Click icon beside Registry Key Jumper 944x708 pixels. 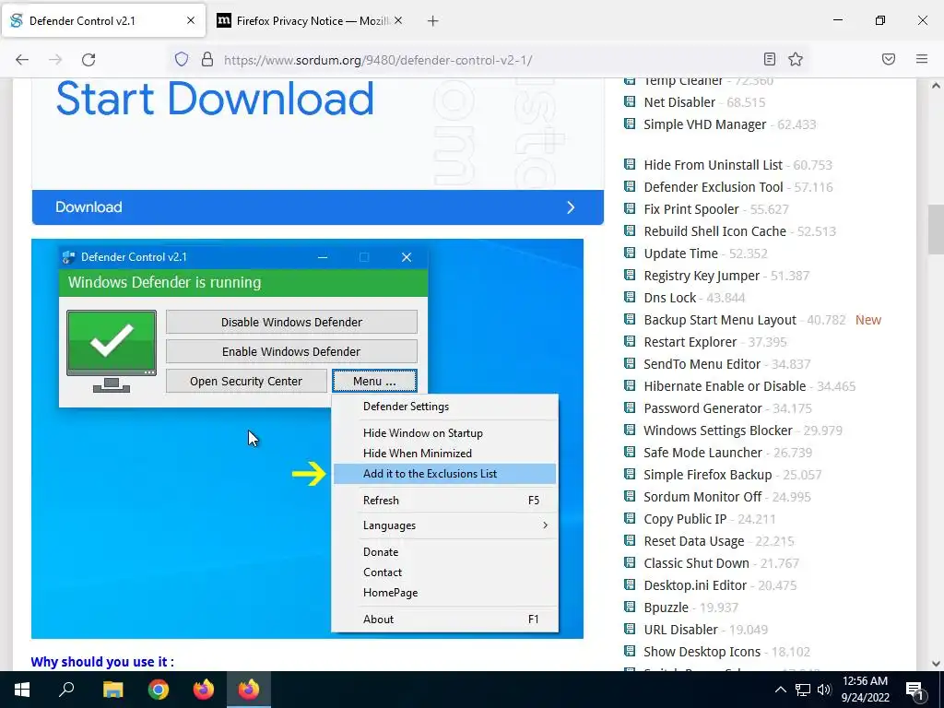click(x=630, y=275)
